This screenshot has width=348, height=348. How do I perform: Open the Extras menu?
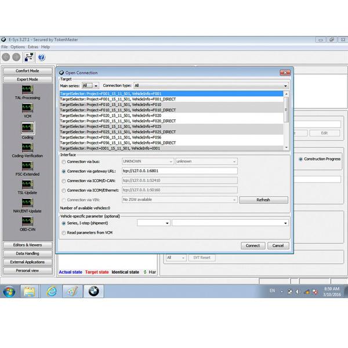click(x=33, y=46)
